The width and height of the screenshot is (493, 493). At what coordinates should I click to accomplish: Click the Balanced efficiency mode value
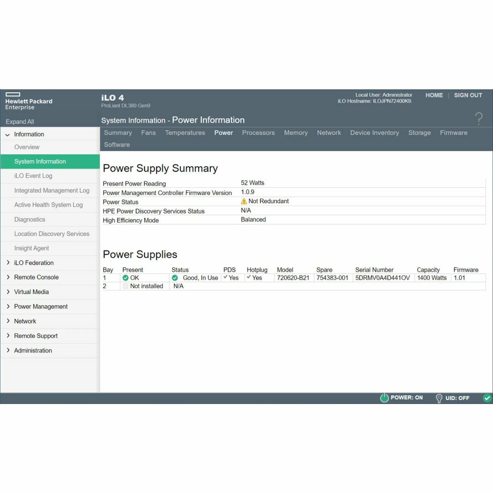(x=253, y=220)
